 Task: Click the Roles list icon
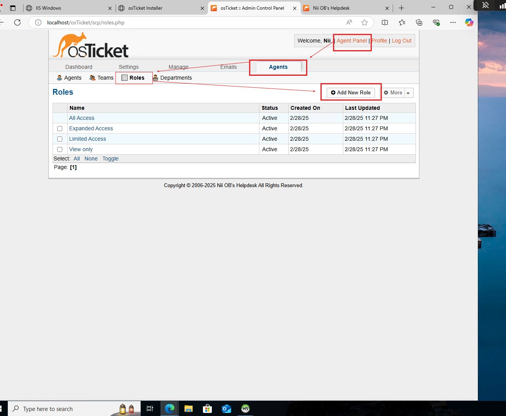[x=124, y=77]
